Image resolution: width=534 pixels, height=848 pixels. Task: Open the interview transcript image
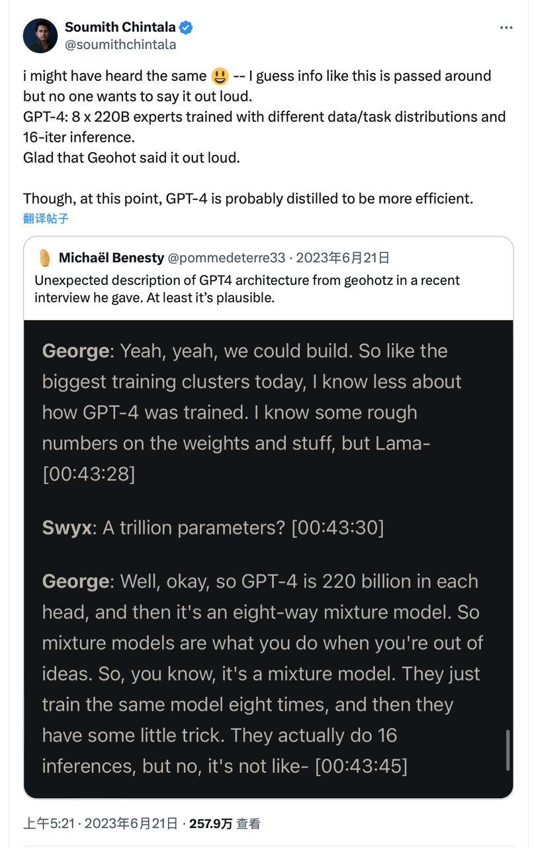tap(268, 560)
